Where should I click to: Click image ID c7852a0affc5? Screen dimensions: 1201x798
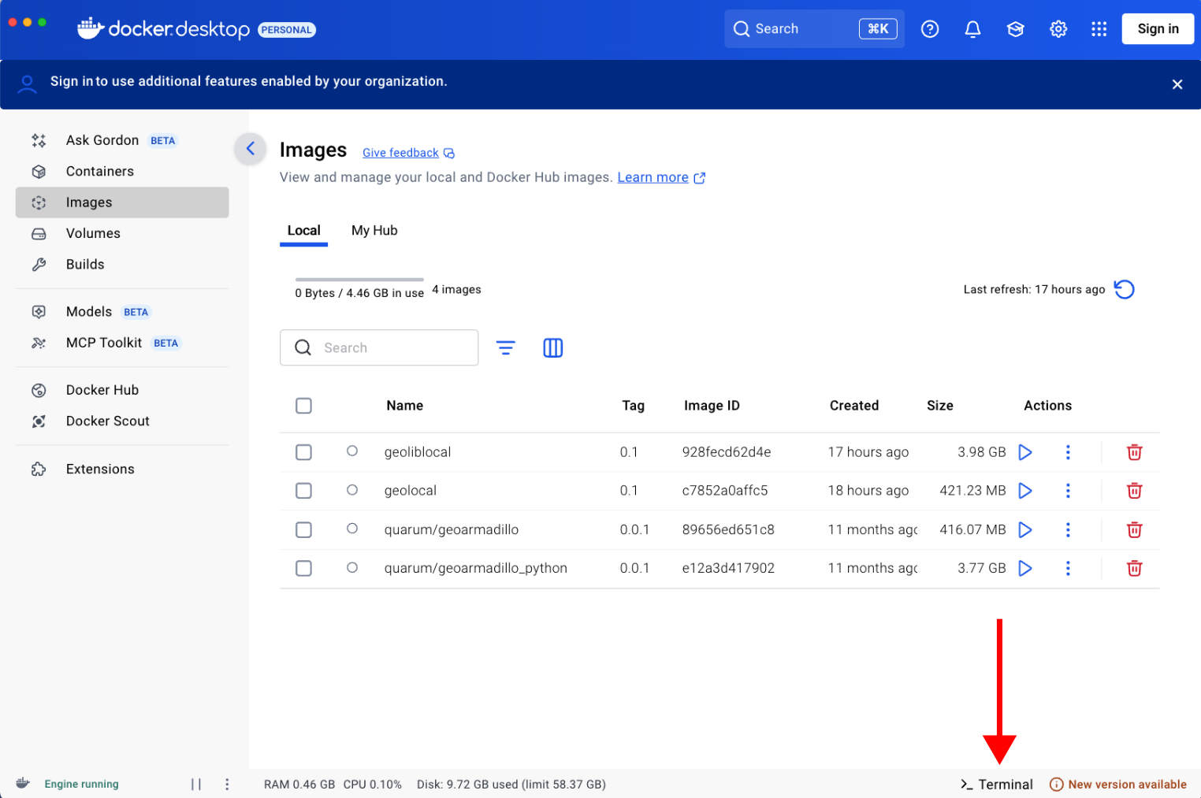[724, 491]
